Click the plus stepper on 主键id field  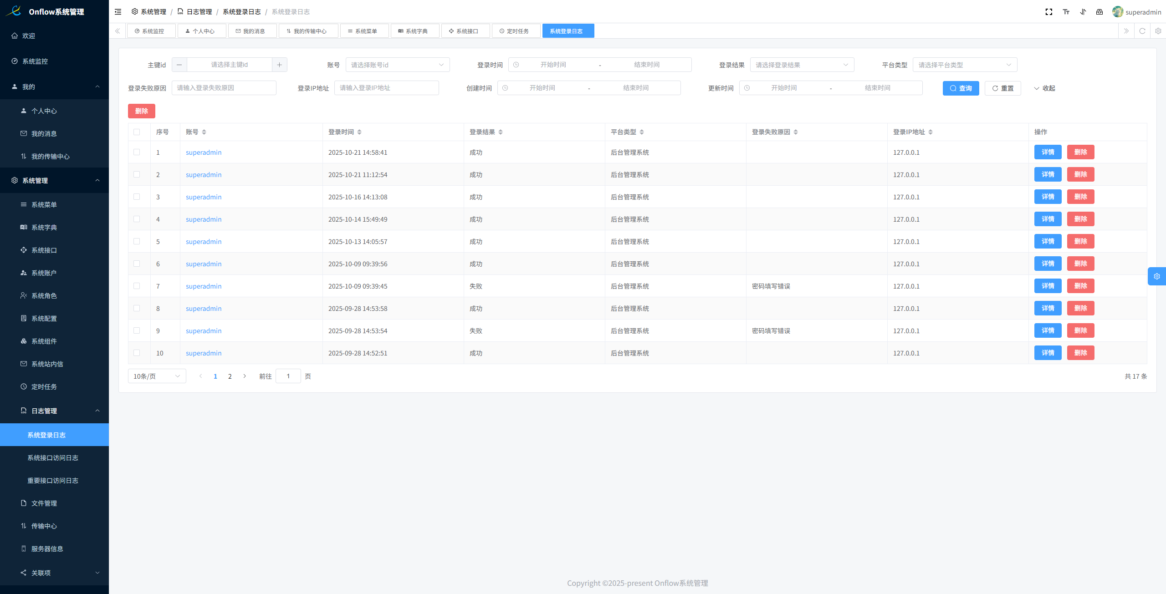pos(279,65)
